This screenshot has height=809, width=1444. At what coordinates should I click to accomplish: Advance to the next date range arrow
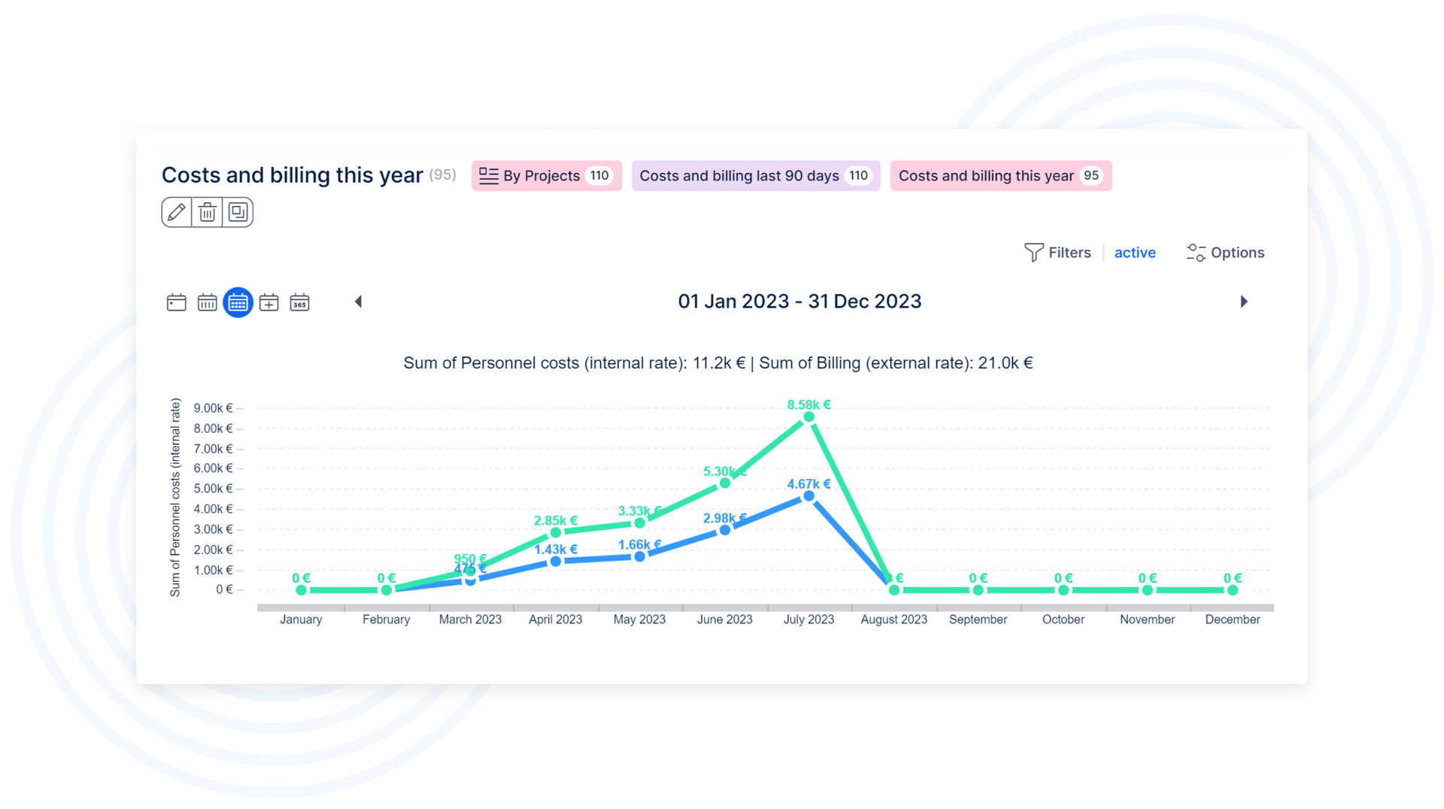1244,301
